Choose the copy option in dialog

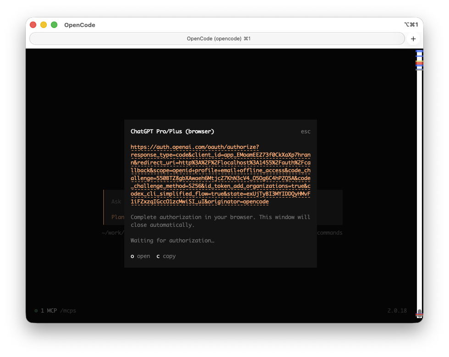[x=166, y=256]
